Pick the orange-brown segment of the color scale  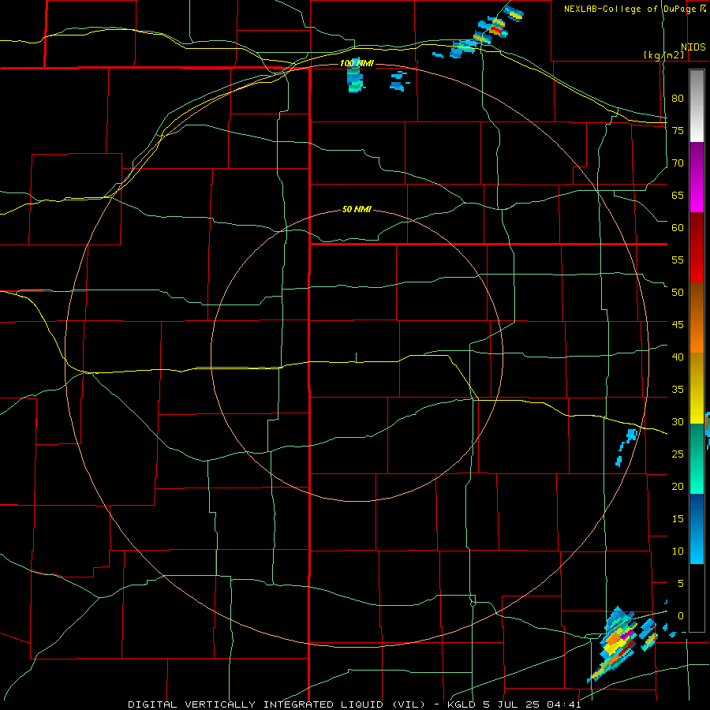[697, 318]
